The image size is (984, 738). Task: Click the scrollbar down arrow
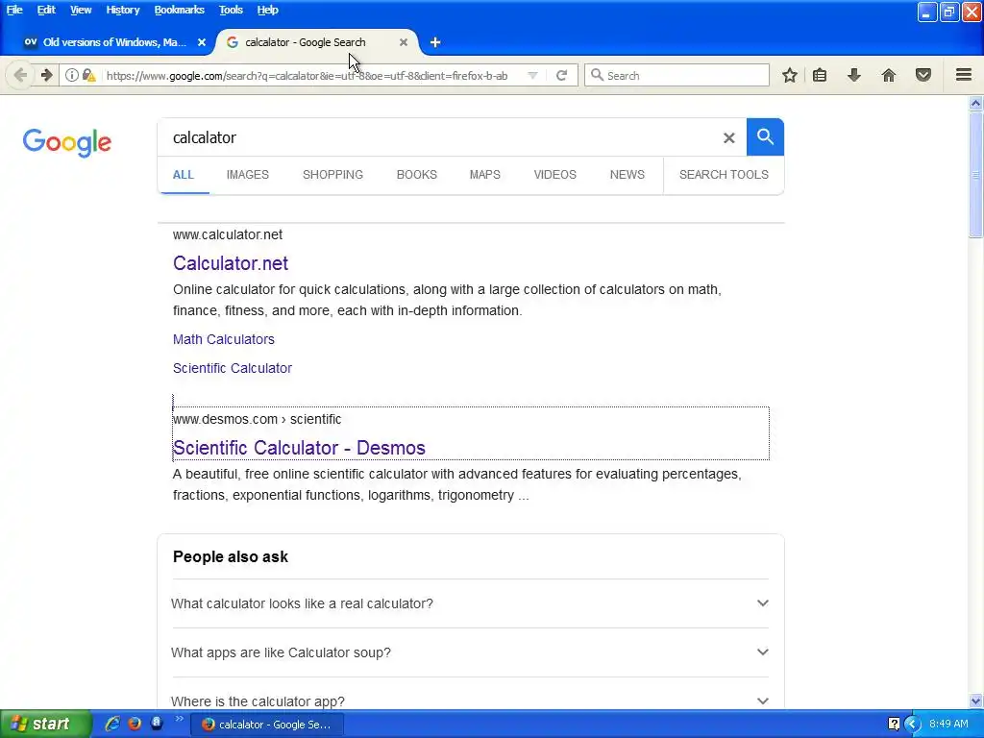(x=976, y=701)
